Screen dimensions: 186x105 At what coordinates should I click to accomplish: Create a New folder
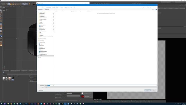pos(47,9)
